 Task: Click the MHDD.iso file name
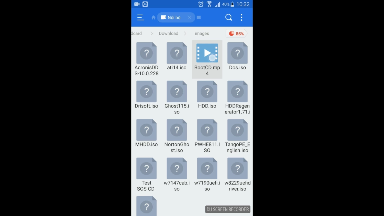point(146,144)
